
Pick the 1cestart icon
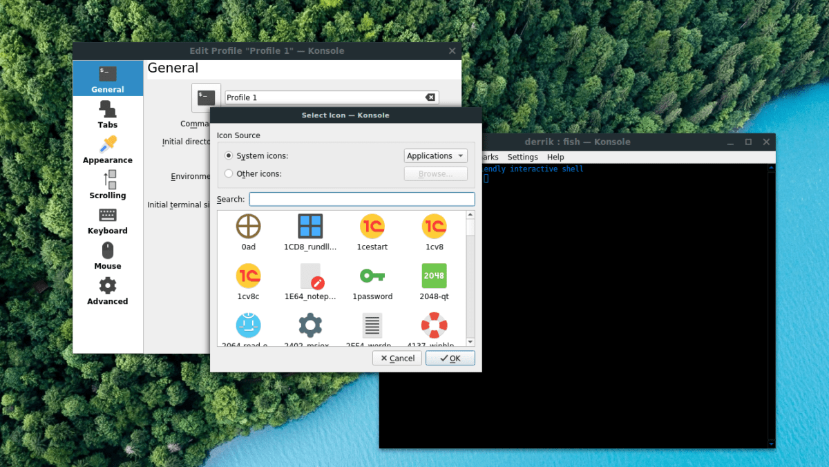tap(372, 226)
